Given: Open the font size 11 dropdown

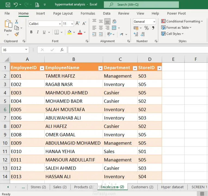Looking at the screenshot, I should coord(72,24).
